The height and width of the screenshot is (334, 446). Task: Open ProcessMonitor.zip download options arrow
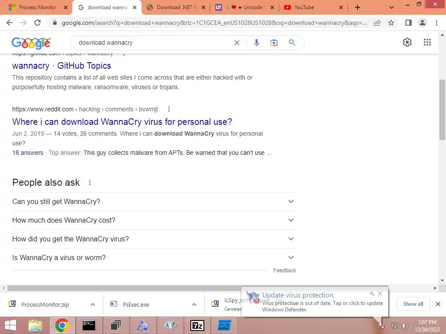click(93, 304)
